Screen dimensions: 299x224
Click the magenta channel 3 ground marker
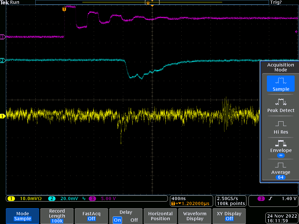pyautogui.click(x=3, y=37)
